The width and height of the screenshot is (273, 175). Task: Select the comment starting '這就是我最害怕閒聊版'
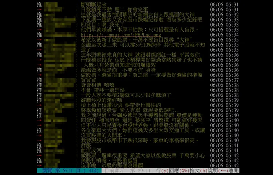[138, 15]
